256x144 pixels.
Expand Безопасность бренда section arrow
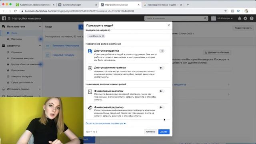pos(40,96)
